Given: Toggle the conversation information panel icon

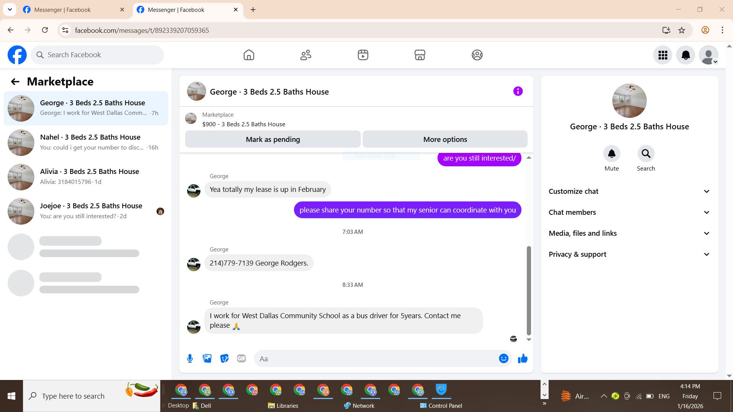Looking at the screenshot, I should [x=518, y=92].
